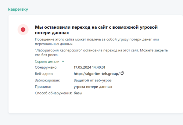Viewport: 183px width, 125px height.
Task: Click the Kaspersky logo
Action: point(18,9)
